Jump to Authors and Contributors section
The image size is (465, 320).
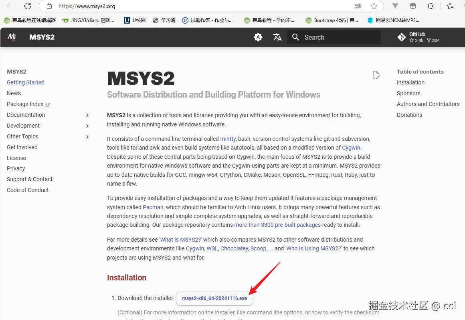tap(428, 104)
